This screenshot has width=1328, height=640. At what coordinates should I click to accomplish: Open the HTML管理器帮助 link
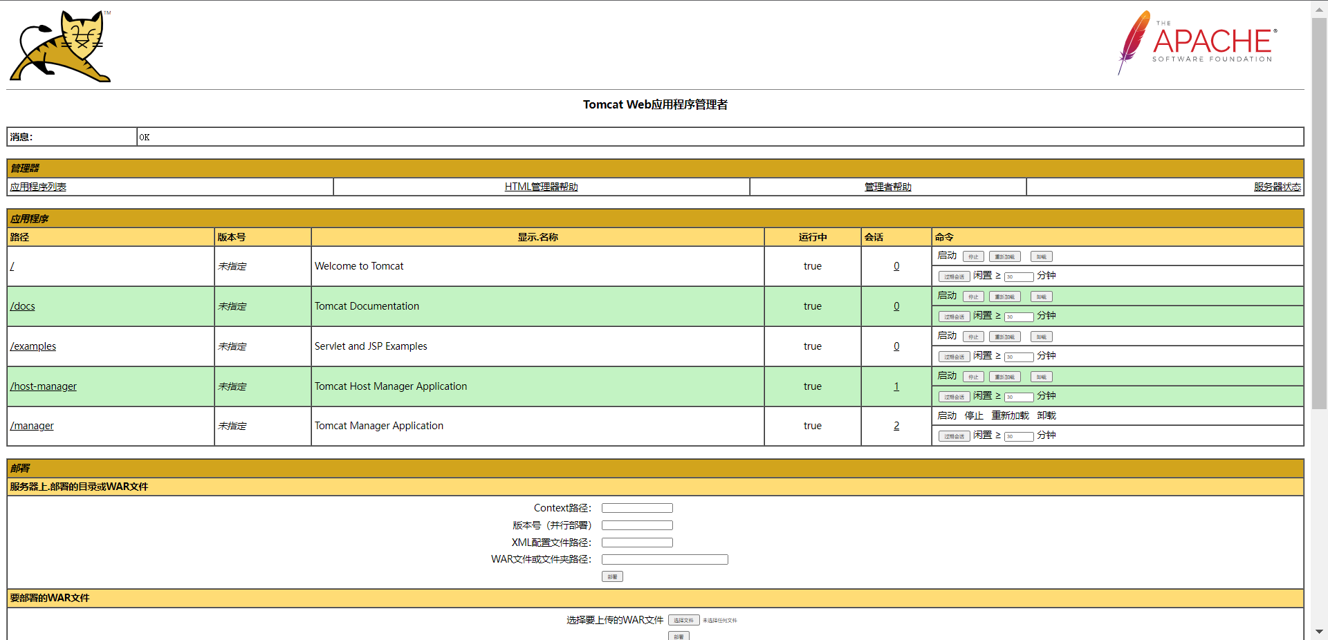[541, 187]
